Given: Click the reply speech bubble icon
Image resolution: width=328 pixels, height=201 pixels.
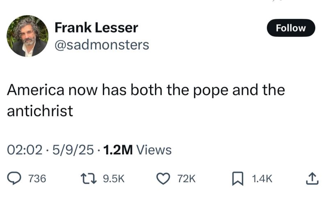Looking at the screenshot, I should (15, 178).
